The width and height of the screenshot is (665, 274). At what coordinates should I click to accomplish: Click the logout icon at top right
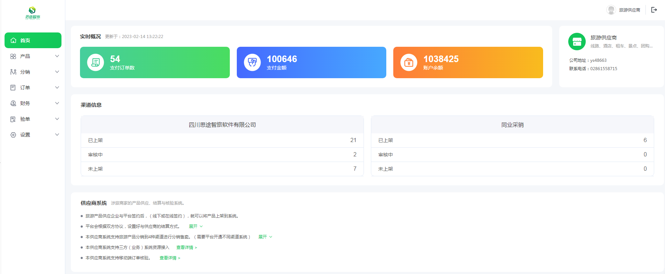pos(654,10)
